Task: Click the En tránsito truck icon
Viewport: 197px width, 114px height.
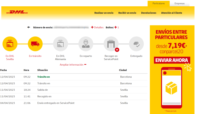Action: pyautogui.click(x=35, y=44)
